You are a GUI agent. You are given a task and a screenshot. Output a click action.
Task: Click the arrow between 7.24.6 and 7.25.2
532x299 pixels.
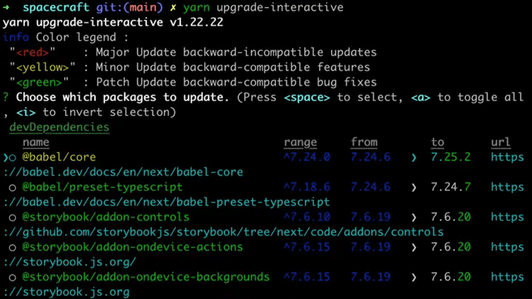[x=414, y=157]
